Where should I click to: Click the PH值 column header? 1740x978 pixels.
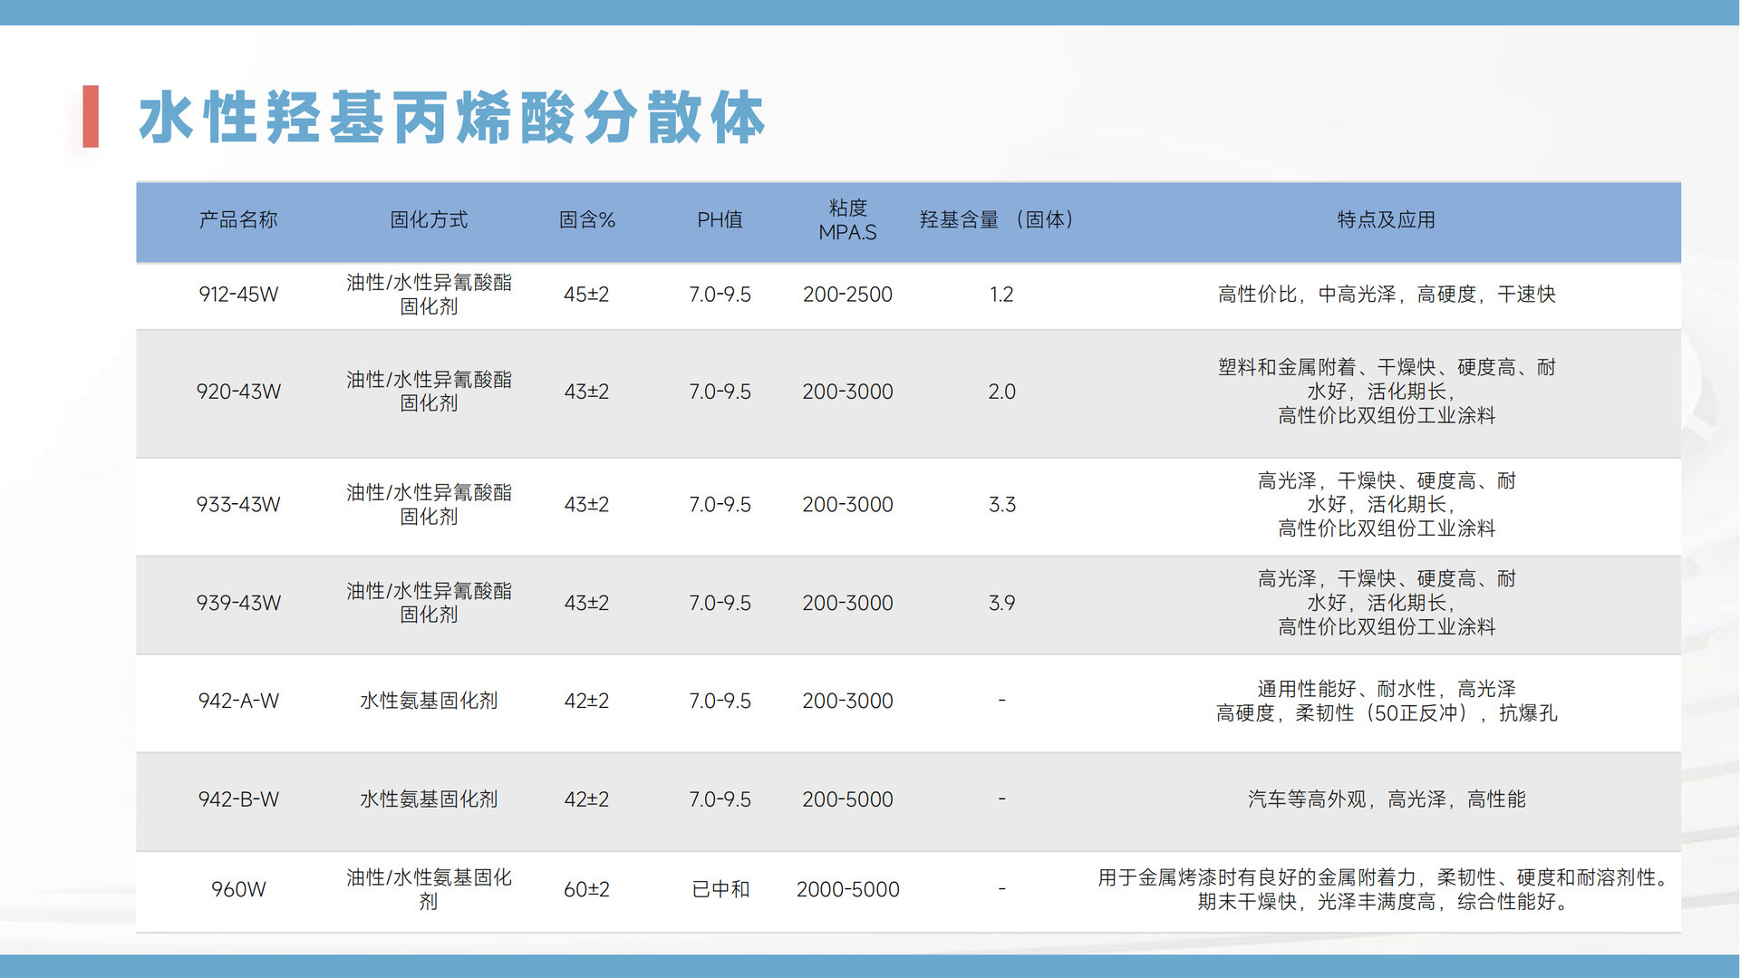click(720, 220)
